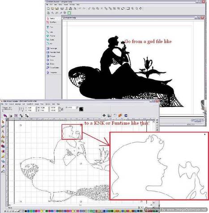Click the Open file icon in RoboMaster toolbar

pos(52,9)
